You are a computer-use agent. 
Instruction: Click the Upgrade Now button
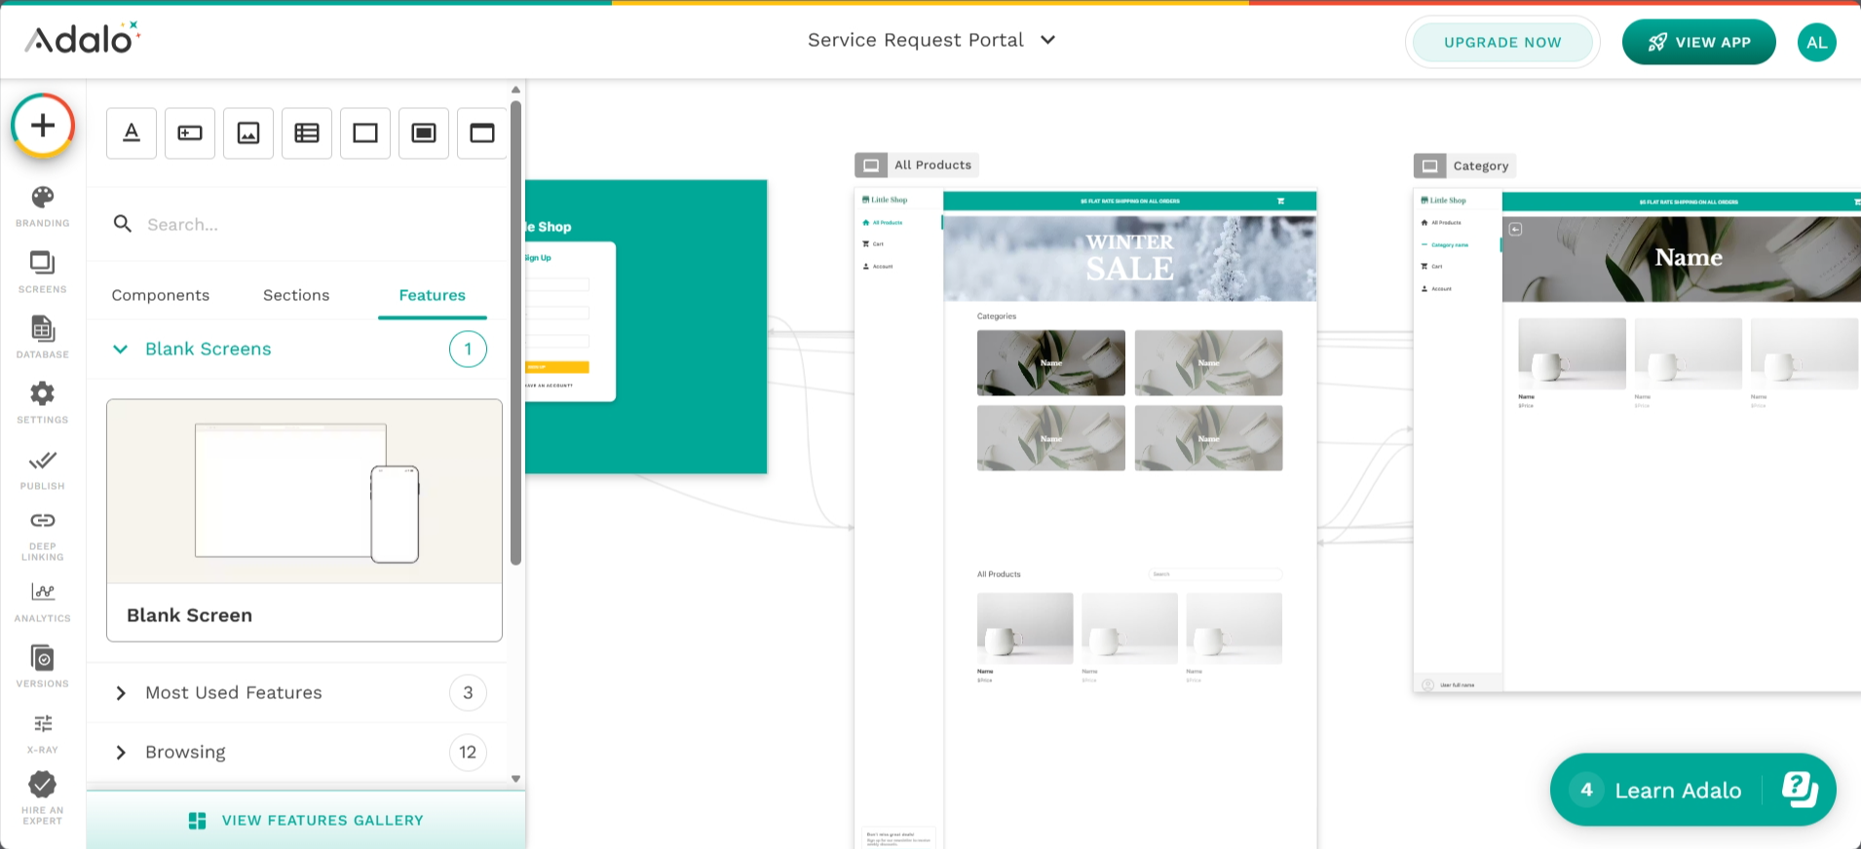click(x=1502, y=42)
